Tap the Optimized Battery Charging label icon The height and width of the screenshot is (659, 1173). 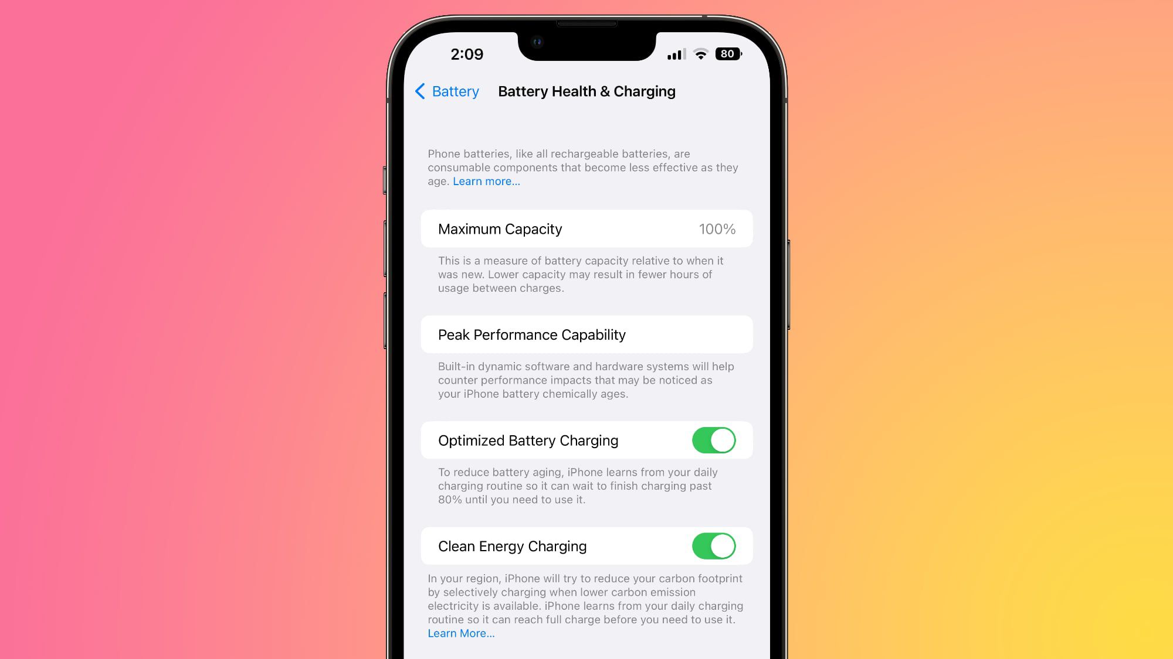(x=528, y=440)
